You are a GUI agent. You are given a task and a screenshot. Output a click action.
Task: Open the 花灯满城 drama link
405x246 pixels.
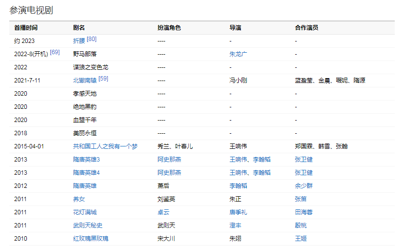85,212
